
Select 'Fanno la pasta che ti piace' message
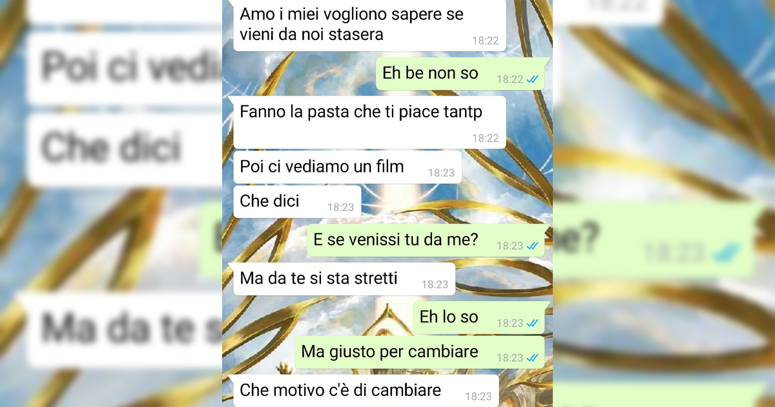click(x=369, y=122)
